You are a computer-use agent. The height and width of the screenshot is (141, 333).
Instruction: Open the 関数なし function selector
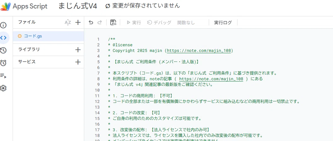186,22
